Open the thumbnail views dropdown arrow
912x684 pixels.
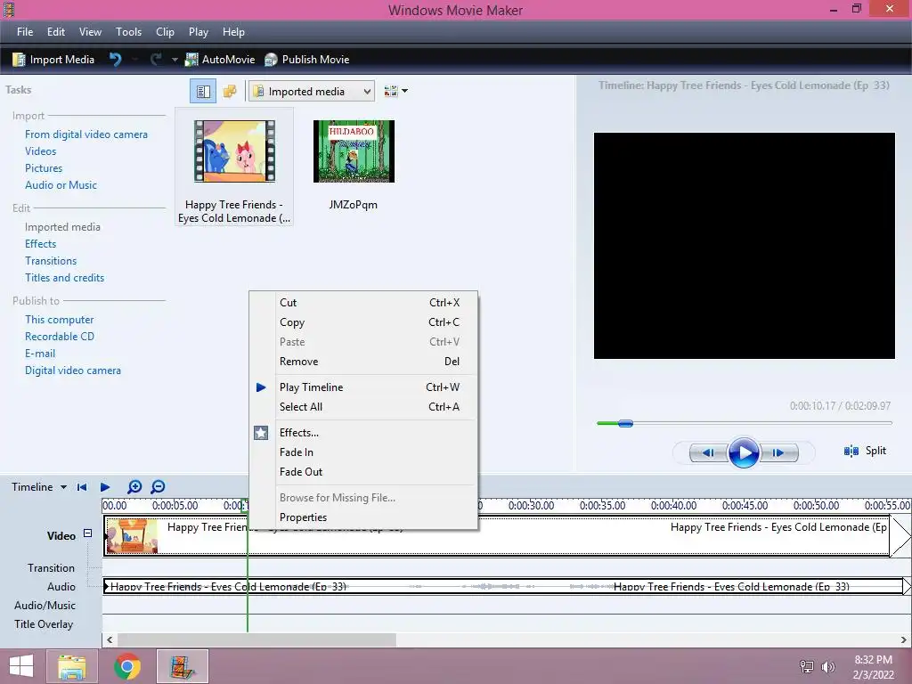tap(405, 91)
